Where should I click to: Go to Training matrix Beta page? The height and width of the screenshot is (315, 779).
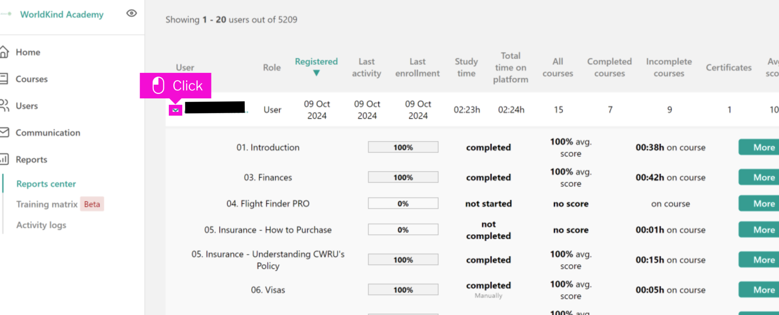tap(60, 204)
